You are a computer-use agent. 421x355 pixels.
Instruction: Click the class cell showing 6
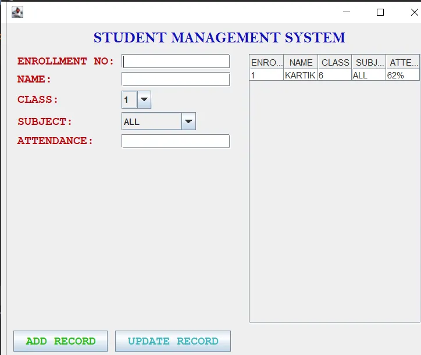pos(335,76)
